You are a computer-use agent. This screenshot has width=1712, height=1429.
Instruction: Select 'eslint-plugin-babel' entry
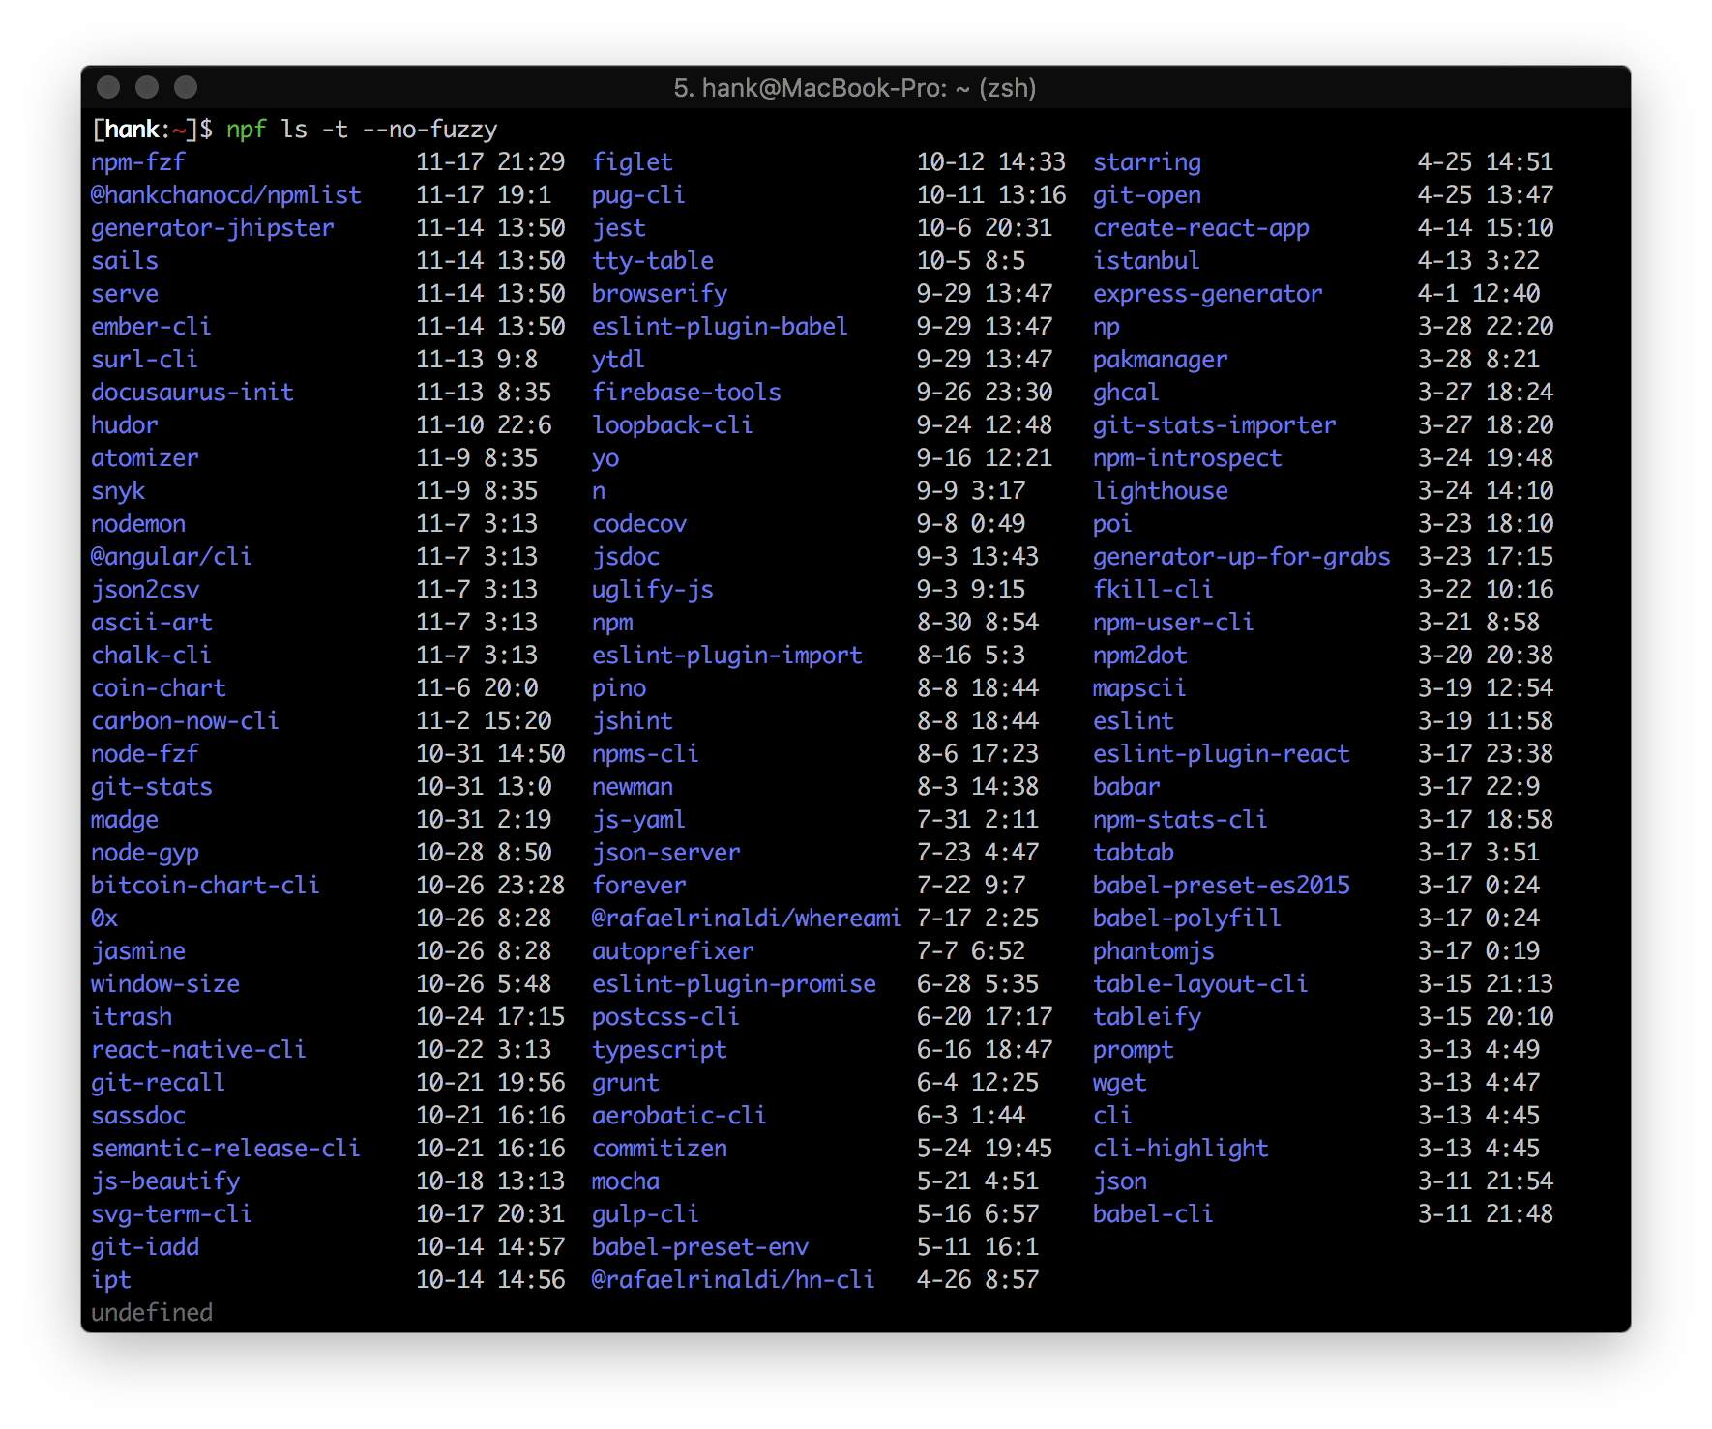point(720,327)
